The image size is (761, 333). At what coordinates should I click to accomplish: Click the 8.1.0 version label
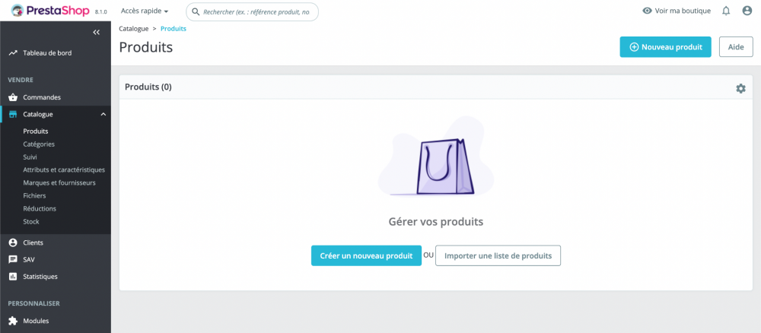[101, 11]
